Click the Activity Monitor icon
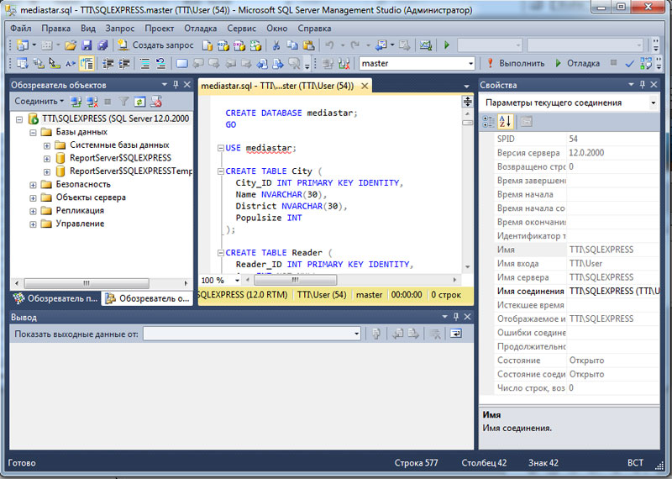Image resolution: width=672 pixels, height=479 pixels. tap(426, 45)
